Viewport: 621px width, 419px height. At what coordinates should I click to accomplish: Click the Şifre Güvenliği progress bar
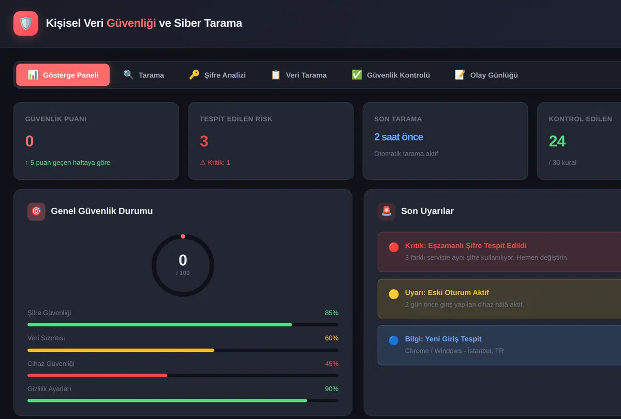tap(183, 324)
